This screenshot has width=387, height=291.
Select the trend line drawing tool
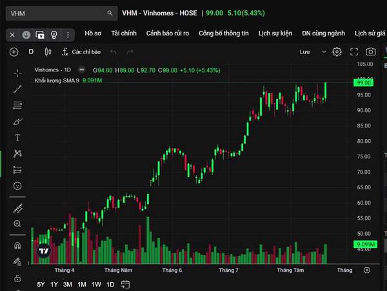17,89
